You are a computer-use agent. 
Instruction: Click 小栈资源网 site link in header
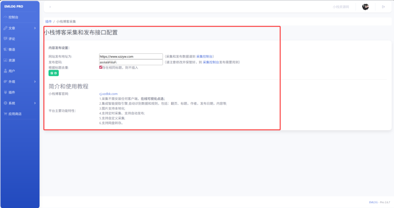341,7
